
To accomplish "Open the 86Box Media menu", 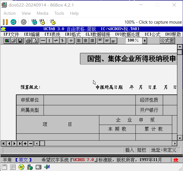I will (42, 13).
